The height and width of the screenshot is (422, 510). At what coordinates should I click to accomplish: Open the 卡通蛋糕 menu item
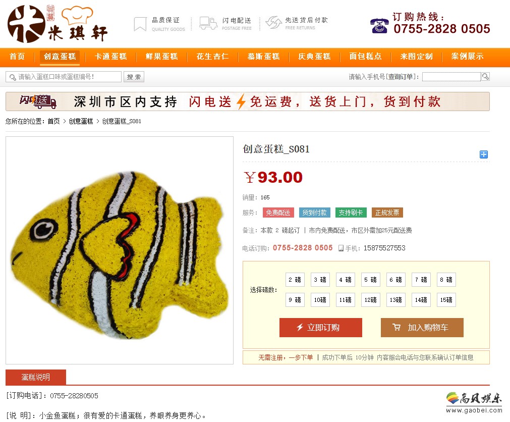pos(111,57)
